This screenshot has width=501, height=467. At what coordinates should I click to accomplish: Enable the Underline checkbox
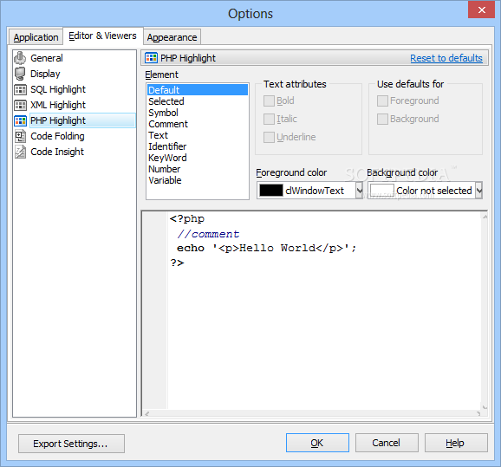click(269, 138)
